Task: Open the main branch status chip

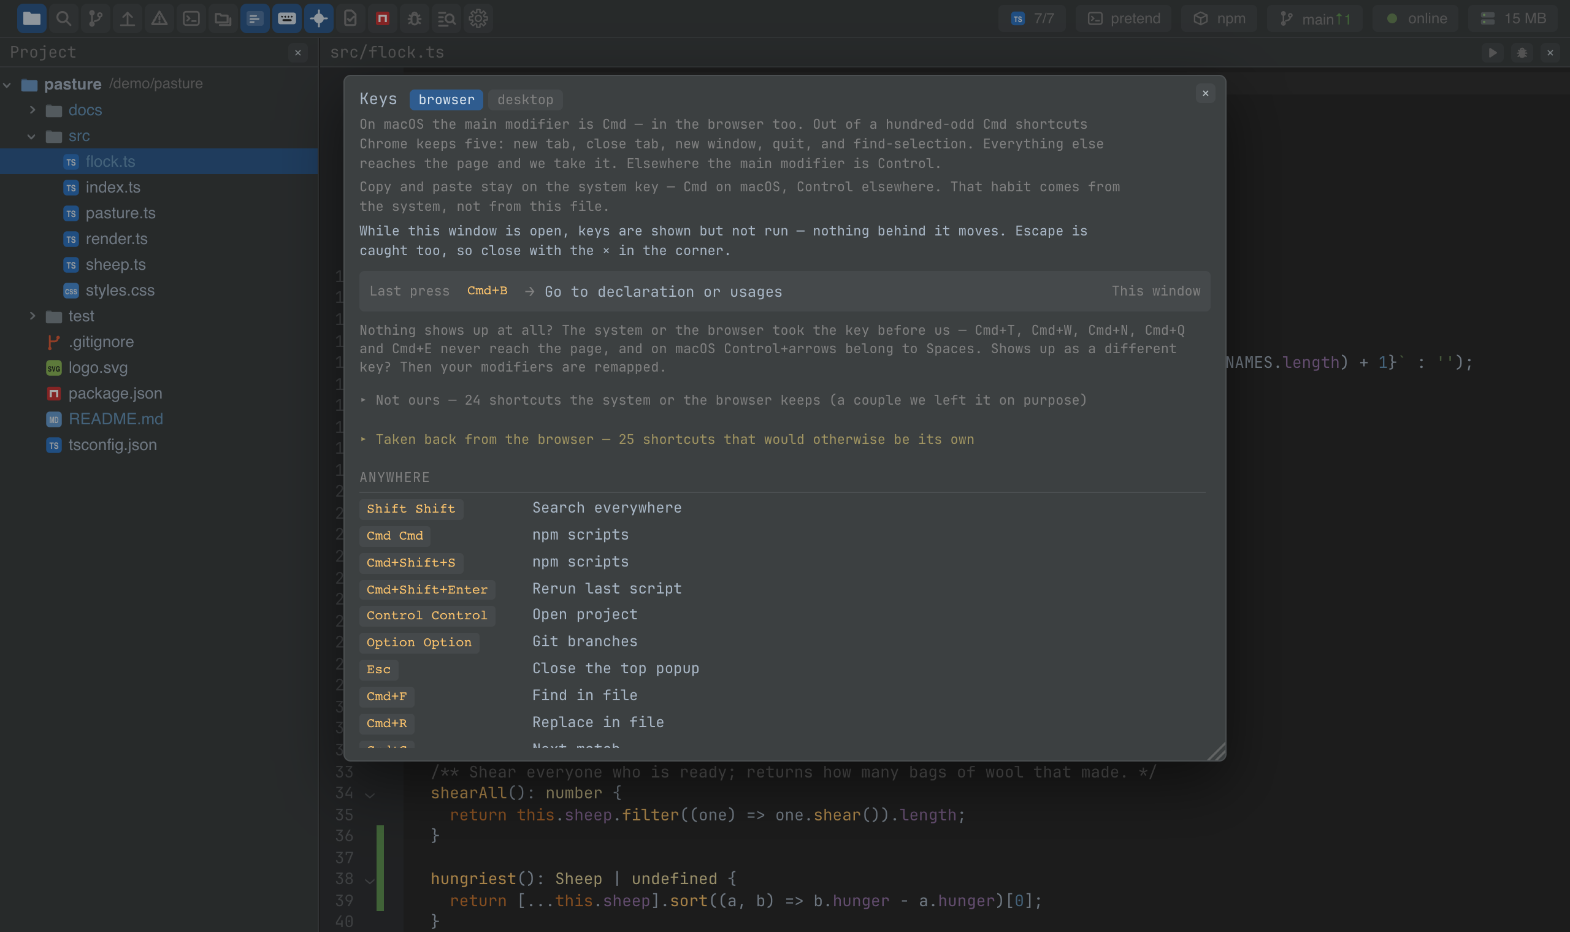Action: [x=1314, y=19]
